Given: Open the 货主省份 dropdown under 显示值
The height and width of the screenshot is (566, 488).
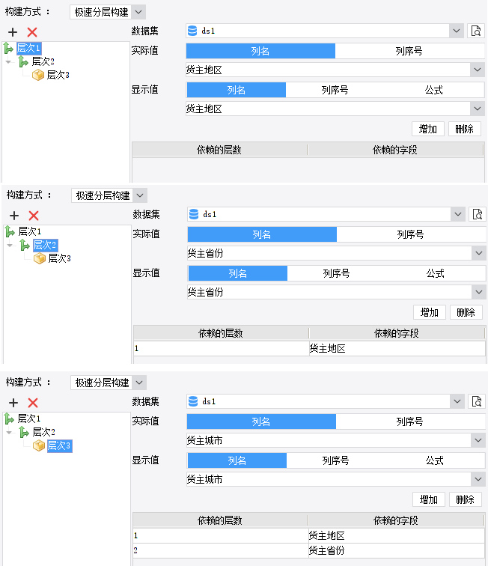Looking at the screenshot, I should (478, 293).
